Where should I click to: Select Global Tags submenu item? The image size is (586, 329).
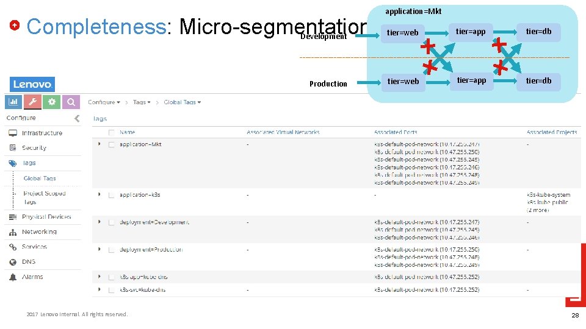point(40,179)
